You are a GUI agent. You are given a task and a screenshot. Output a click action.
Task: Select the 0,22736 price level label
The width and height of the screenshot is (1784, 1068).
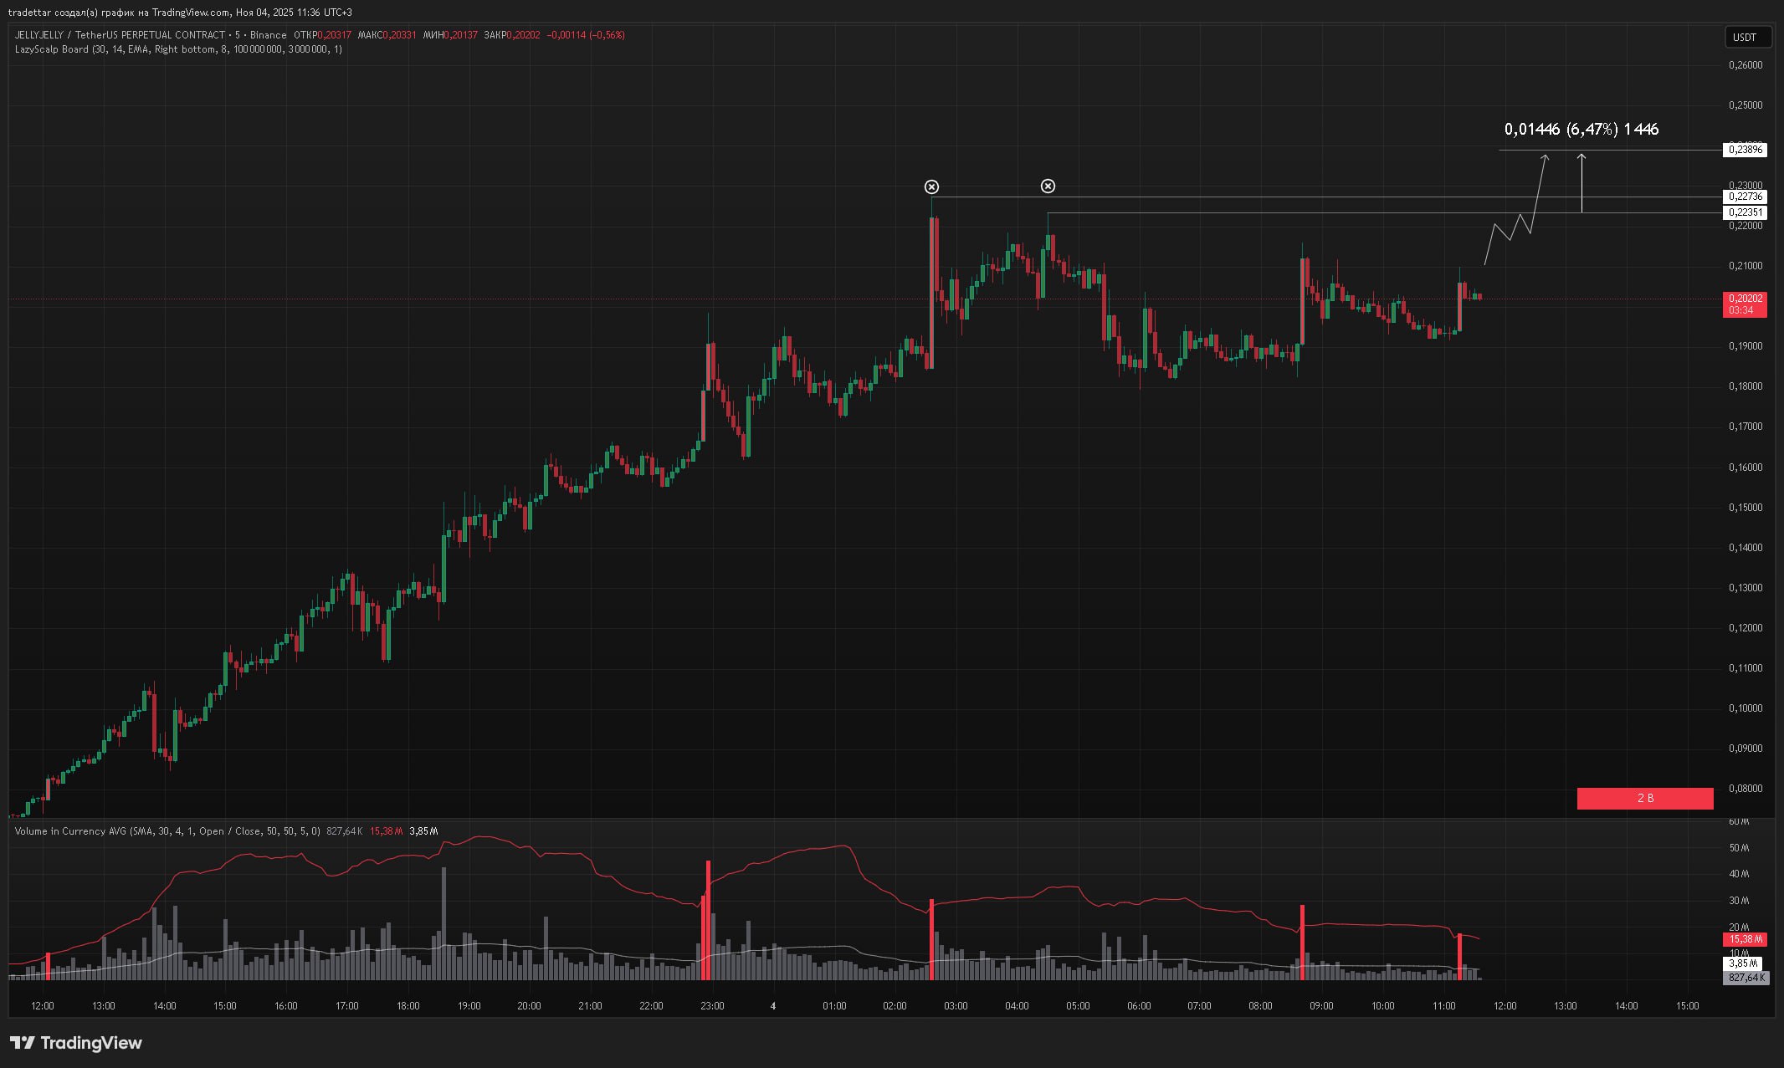click(1745, 197)
